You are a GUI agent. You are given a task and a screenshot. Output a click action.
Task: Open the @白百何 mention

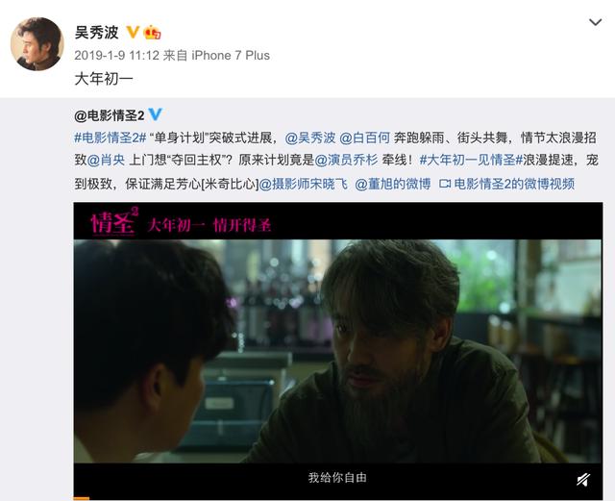pos(364,138)
